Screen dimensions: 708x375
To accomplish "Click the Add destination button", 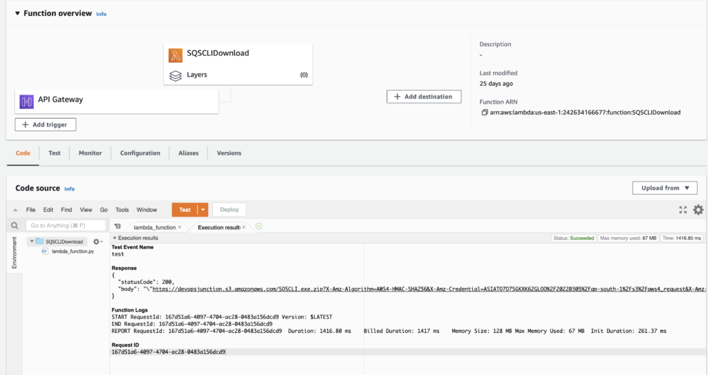I will tap(424, 97).
